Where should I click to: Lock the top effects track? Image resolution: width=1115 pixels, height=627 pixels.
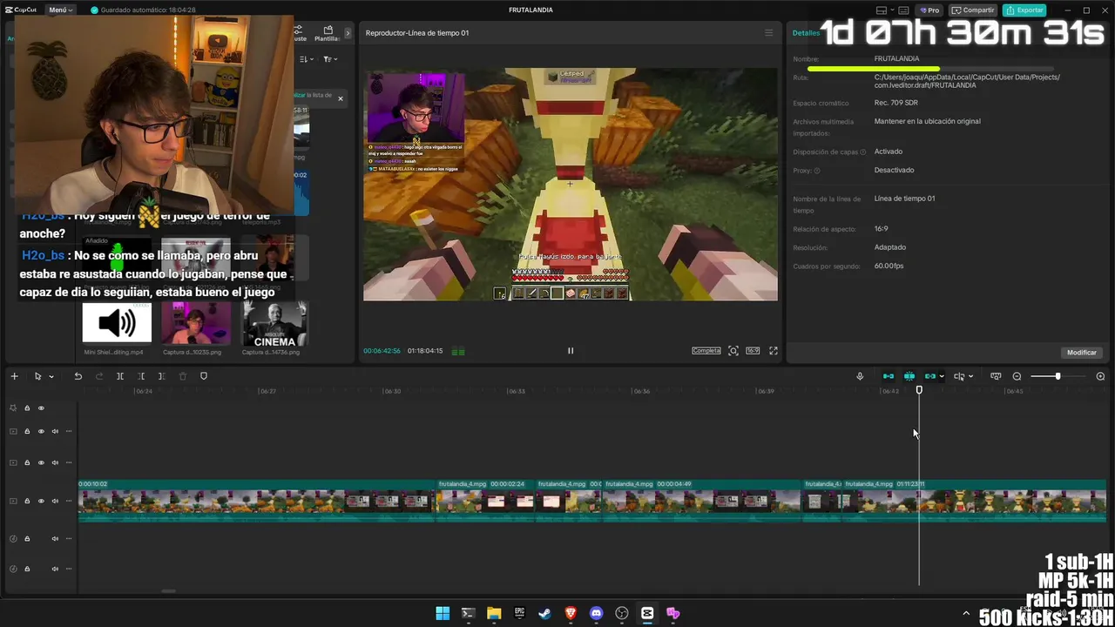tap(27, 408)
